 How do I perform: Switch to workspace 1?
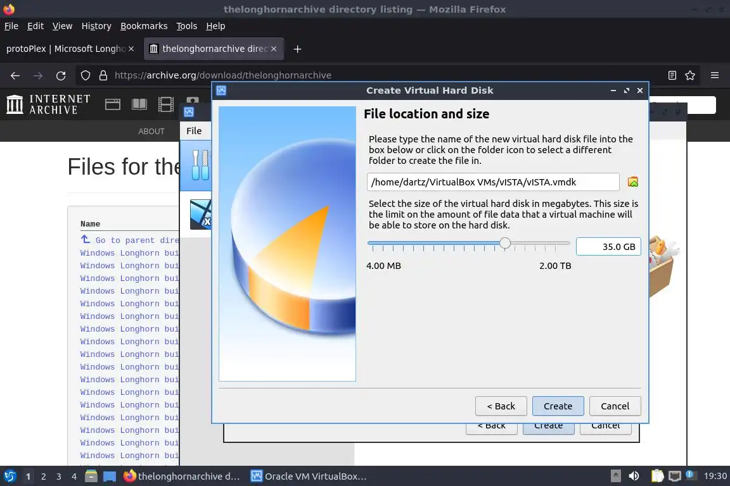click(x=28, y=477)
